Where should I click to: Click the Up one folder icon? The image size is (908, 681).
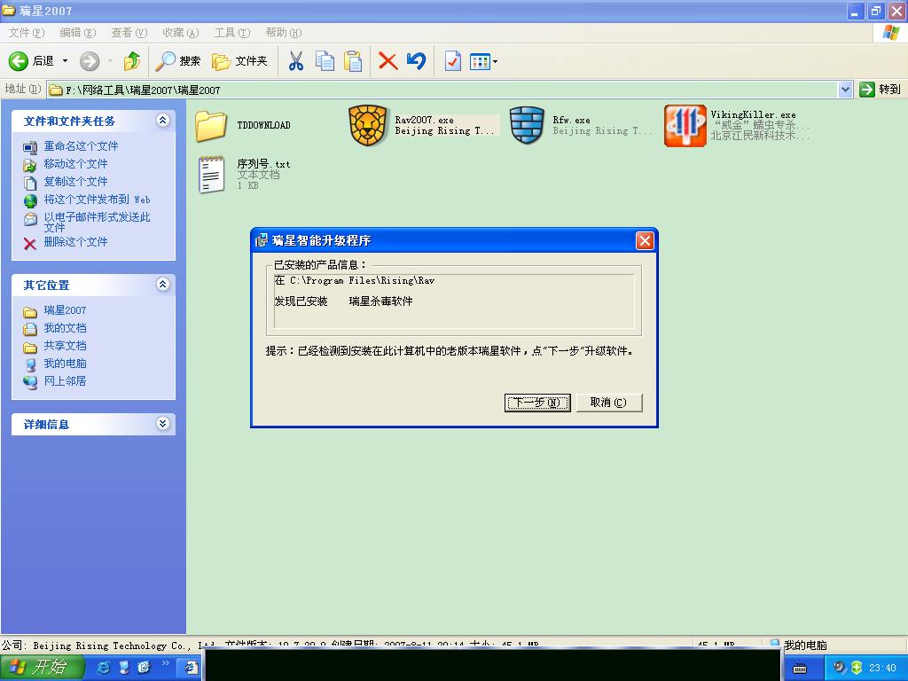click(132, 61)
